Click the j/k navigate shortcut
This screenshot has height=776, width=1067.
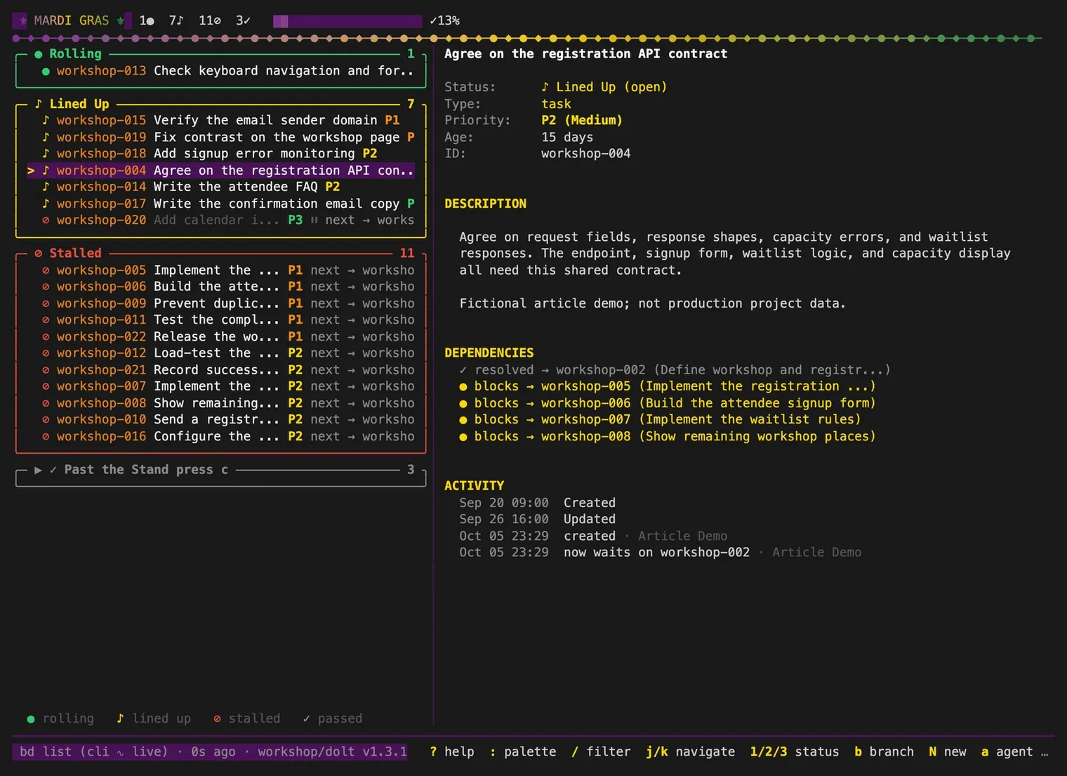tap(691, 752)
